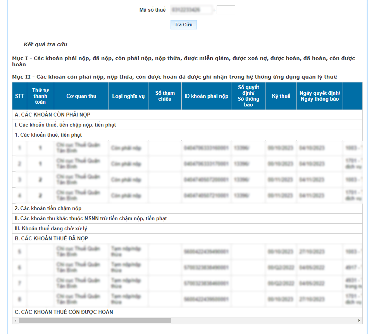Screen dimensions: 374x334
Task: Click the scrollbar left arrow
Action: pos(16,321)
